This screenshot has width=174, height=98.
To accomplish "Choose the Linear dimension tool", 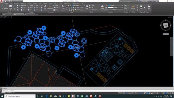I will [x=56, y=5].
